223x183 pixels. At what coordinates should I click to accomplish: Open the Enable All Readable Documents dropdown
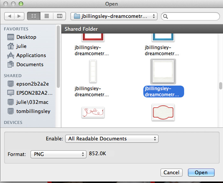pyautogui.click(x=112, y=139)
